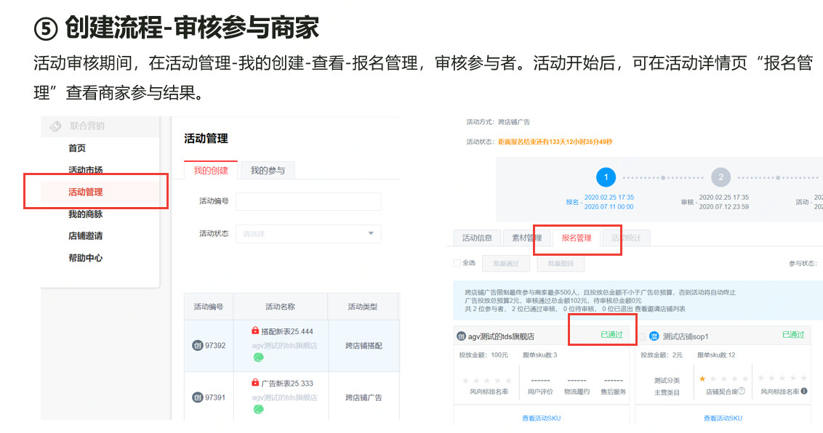Click the 创 badge on agv测试的tds旗舰店 card
823x433 pixels.
pos(462,336)
